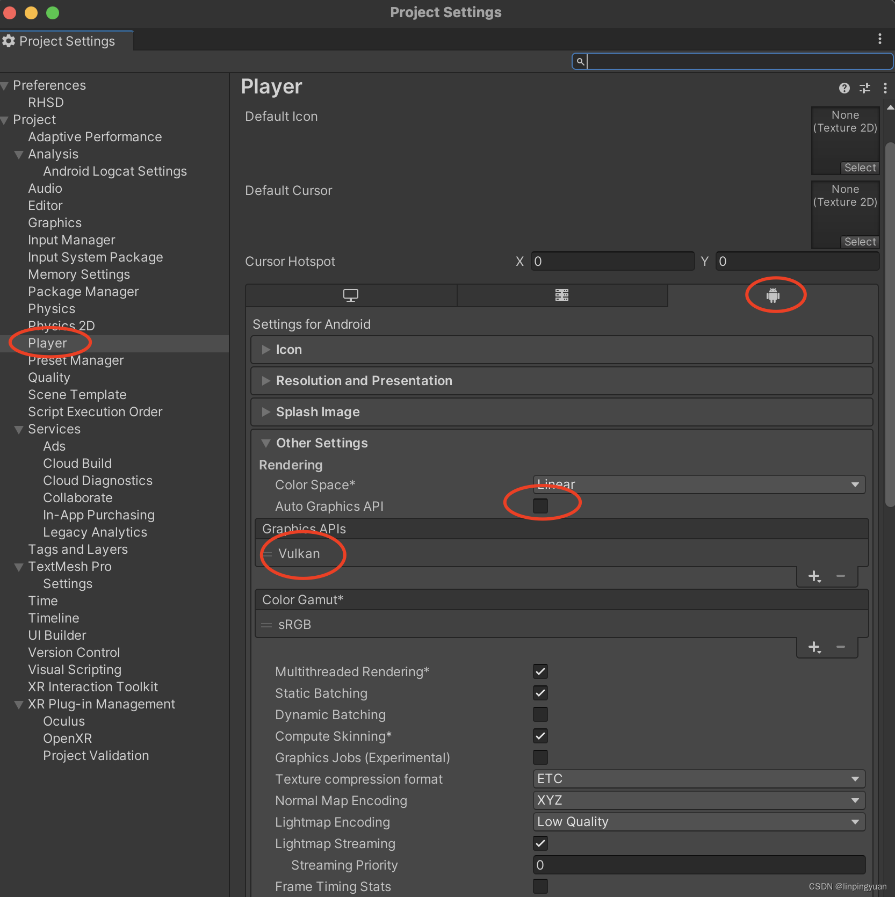Open the Player component kebab menu
This screenshot has height=897, width=895.
coord(885,88)
